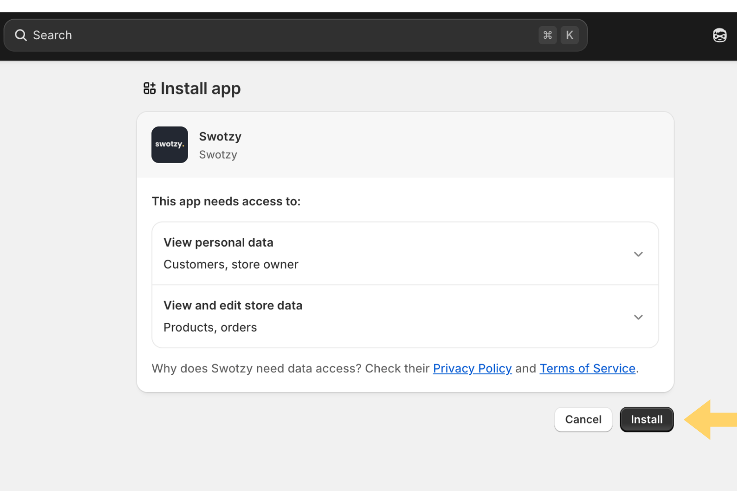The image size is (737, 503).
Task: Click the Products, orders description
Action: tap(210, 328)
